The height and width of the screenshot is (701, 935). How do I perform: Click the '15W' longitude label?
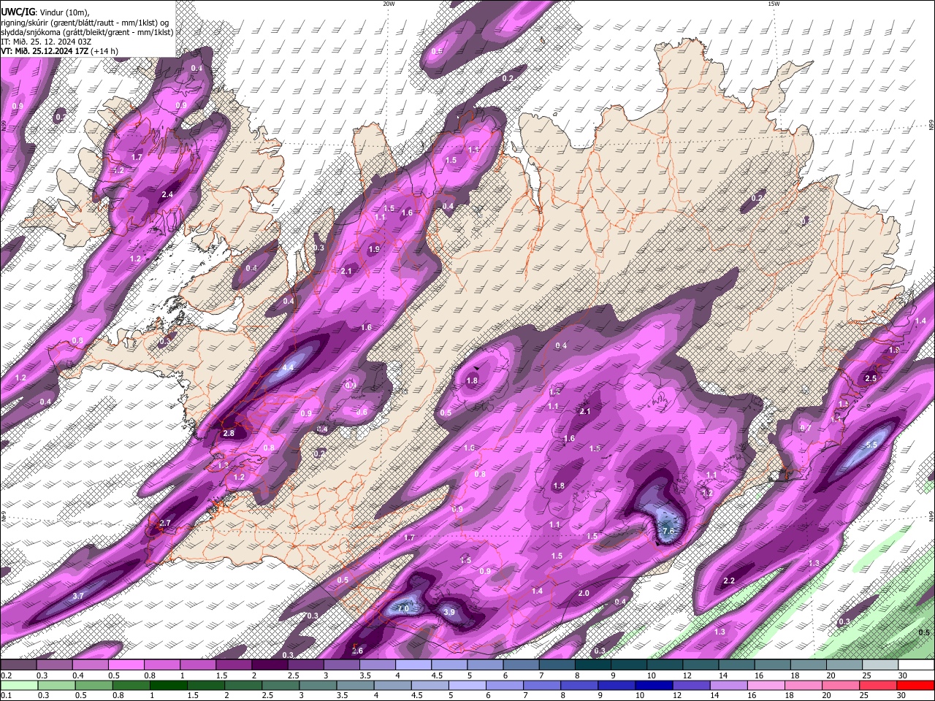pos(774,4)
